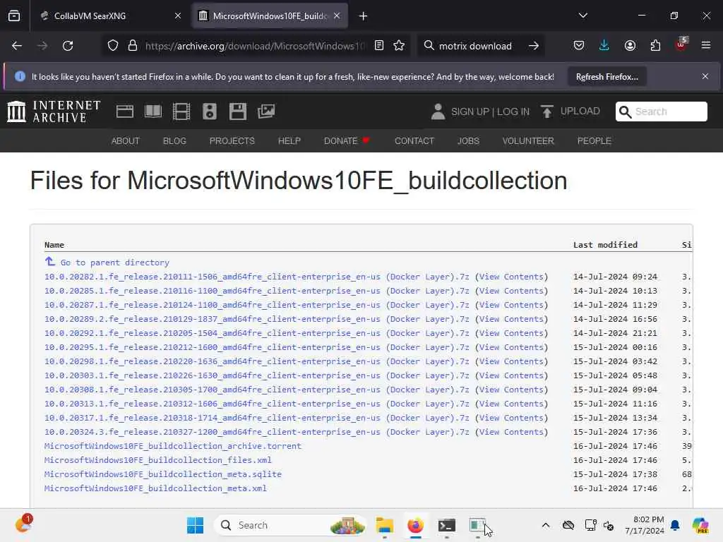The image size is (723, 542).
Task: Submit the 'motrix download' search arrow
Action: click(x=534, y=46)
